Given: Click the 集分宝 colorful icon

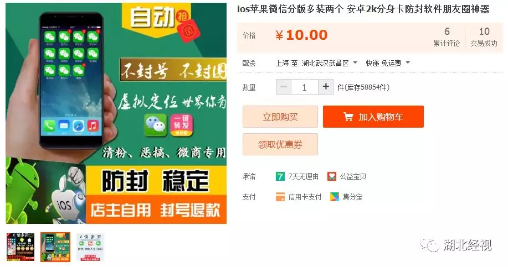Looking at the screenshot, I should (x=335, y=197).
